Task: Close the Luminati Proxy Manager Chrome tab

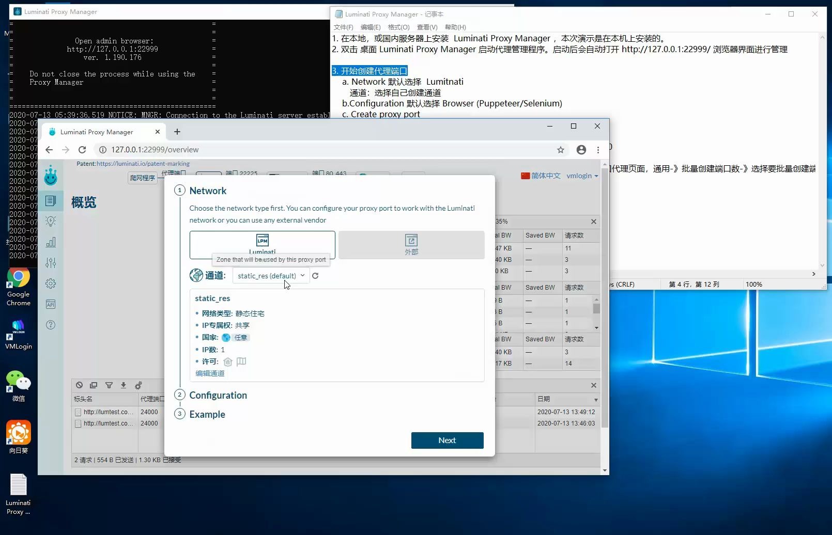Action: (158, 132)
